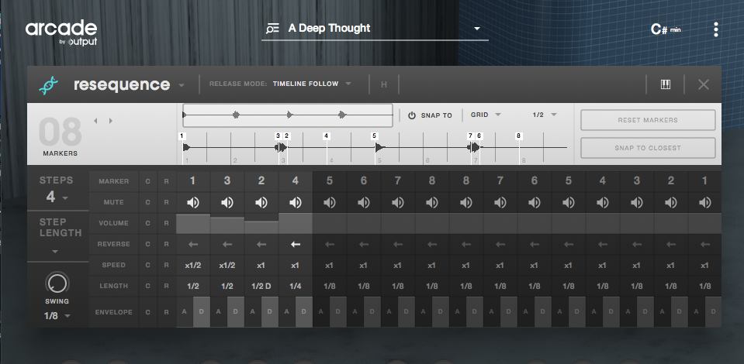The height and width of the screenshot is (364, 744).
Task: Click step 3 speed x1 value
Action: [261, 266]
